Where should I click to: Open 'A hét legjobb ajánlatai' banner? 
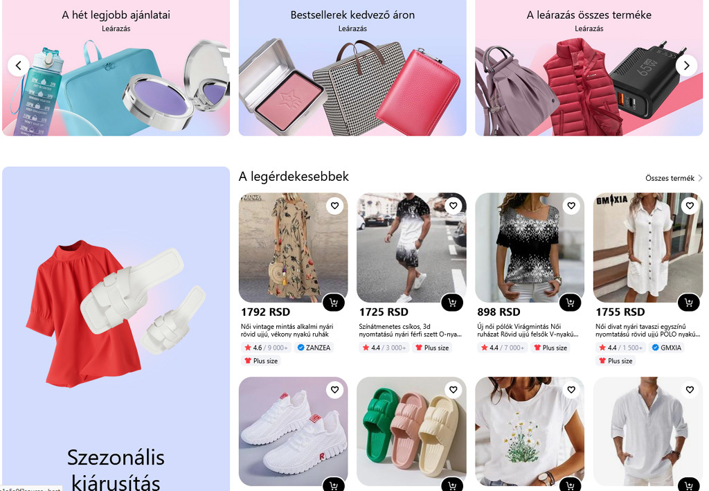(x=116, y=68)
